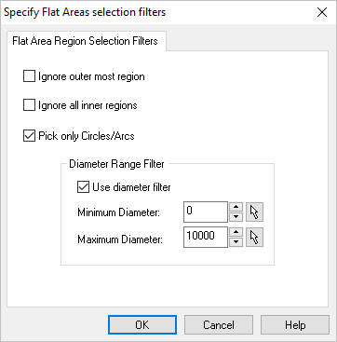The height and width of the screenshot is (342, 337).
Task: Uncheck Pick only Circles/Arcs
Action: [29, 136]
